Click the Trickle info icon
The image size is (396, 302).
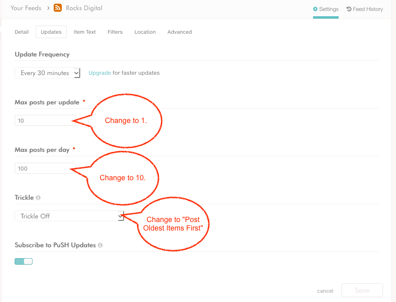pyautogui.click(x=38, y=198)
